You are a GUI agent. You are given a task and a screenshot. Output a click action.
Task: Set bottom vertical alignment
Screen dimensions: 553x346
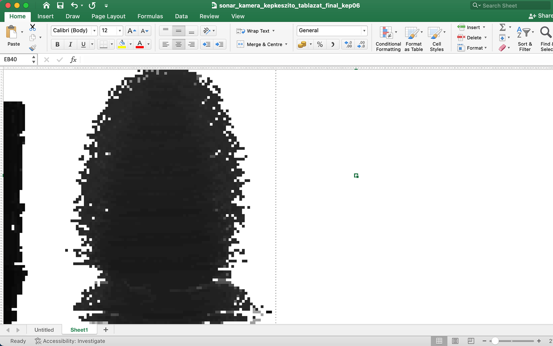pos(192,31)
